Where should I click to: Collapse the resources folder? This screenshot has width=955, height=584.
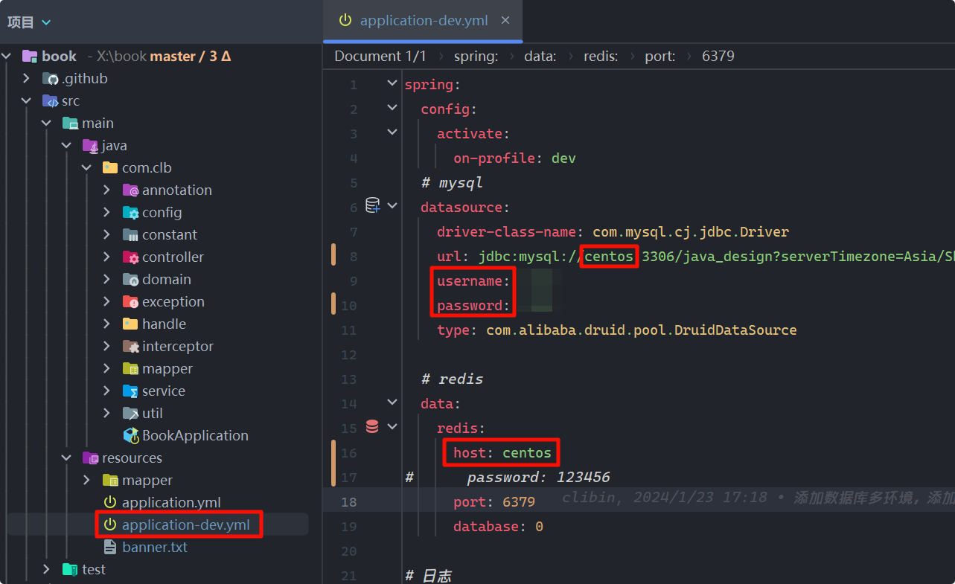(x=67, y=458)
